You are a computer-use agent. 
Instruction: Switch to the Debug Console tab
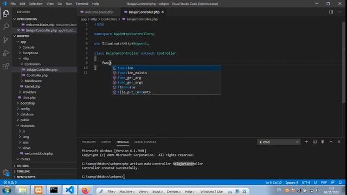[x=145, y=142]
